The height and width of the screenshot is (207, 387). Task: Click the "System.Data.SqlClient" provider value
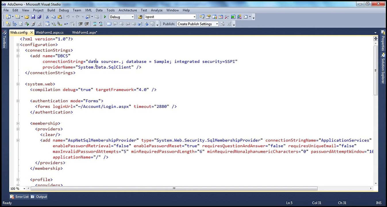tap(105, 67)
